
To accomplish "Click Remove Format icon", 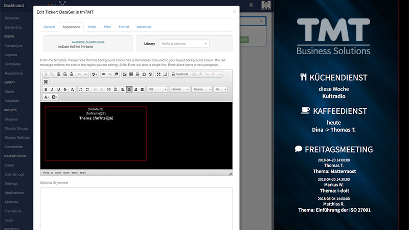I will 72,89.
